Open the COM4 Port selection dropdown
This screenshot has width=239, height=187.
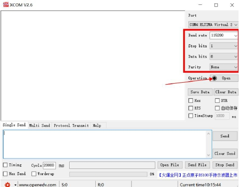click(x=213, y=25)
